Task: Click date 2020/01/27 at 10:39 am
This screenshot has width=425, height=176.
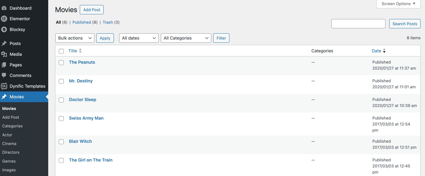Action: coord(395,106)
